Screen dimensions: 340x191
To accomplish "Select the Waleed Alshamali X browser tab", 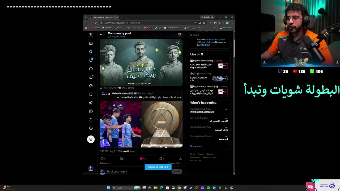I will click(103, 17).
